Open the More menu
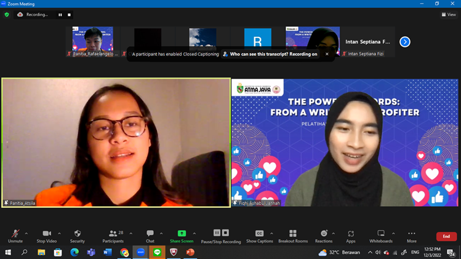The width and height of the screenshot is (461, 259). (x=412, y=236)
